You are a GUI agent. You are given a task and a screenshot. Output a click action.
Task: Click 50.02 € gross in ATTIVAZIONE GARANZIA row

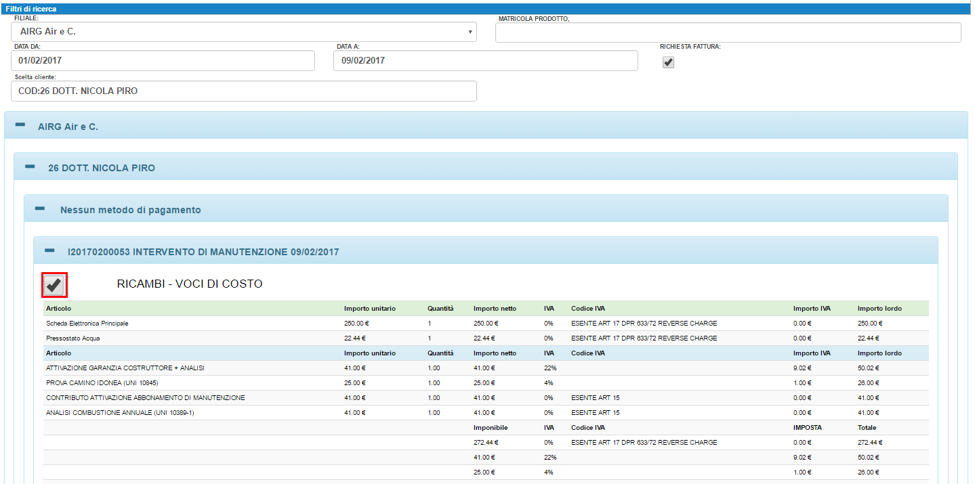869,368
